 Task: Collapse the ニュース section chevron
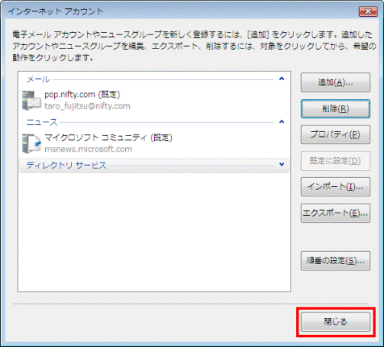[282, 122]
